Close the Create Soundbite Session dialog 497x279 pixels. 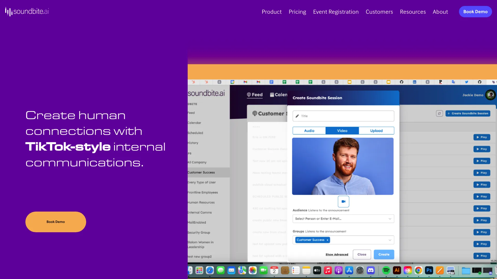362,254
